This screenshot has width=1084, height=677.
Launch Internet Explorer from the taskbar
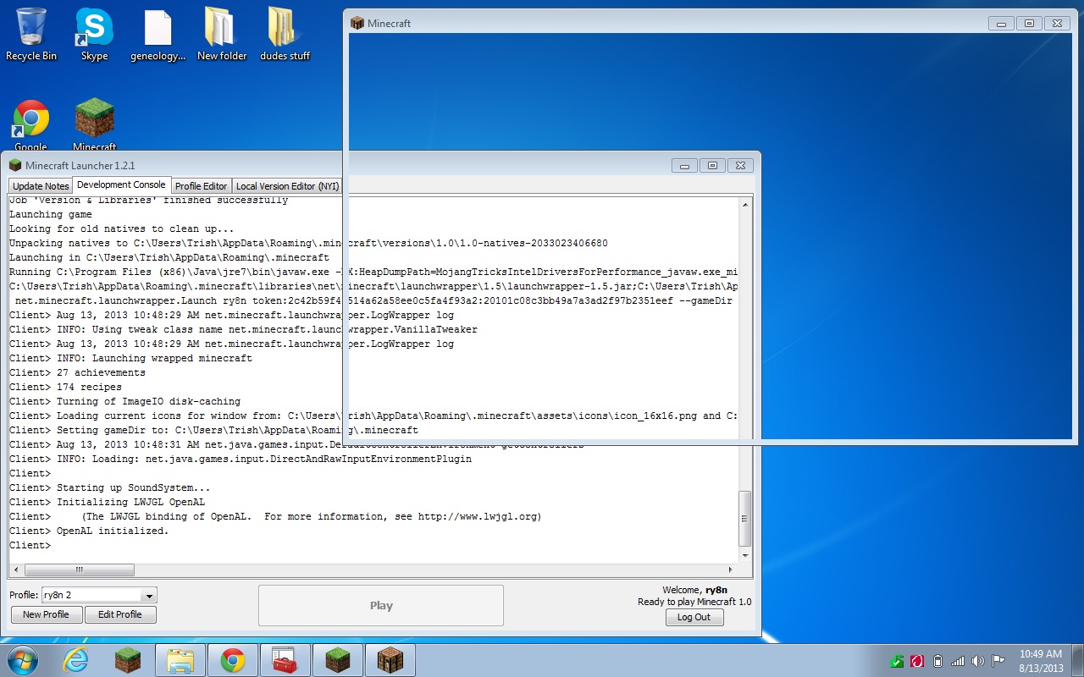coord(76,659)
